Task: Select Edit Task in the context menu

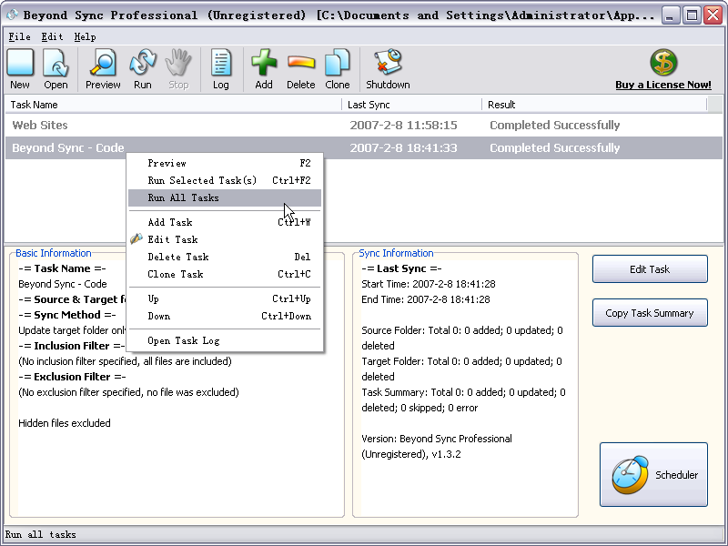Action: click(225, 239)
